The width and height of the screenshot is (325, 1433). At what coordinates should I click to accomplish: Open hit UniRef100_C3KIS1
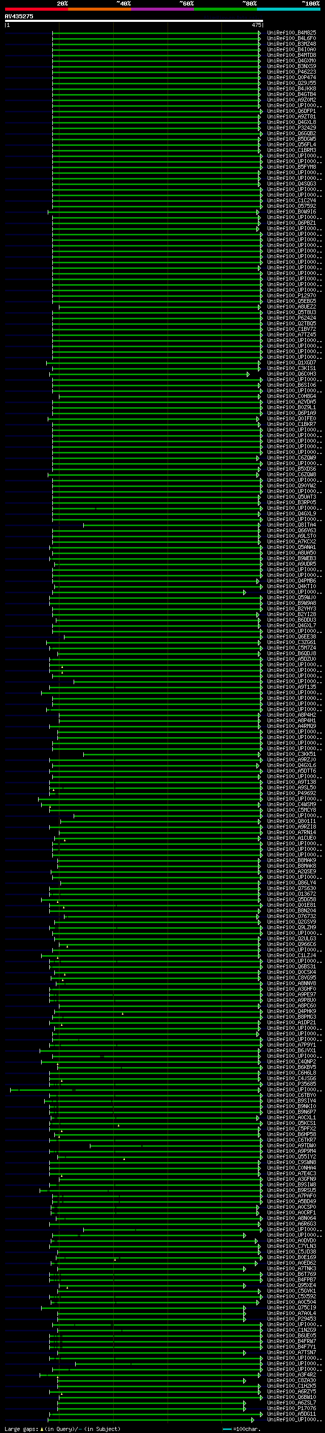[x=291, y=368]
